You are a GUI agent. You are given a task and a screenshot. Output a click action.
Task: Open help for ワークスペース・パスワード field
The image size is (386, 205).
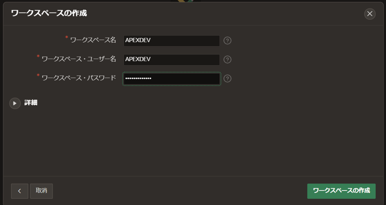coord(228,79)
